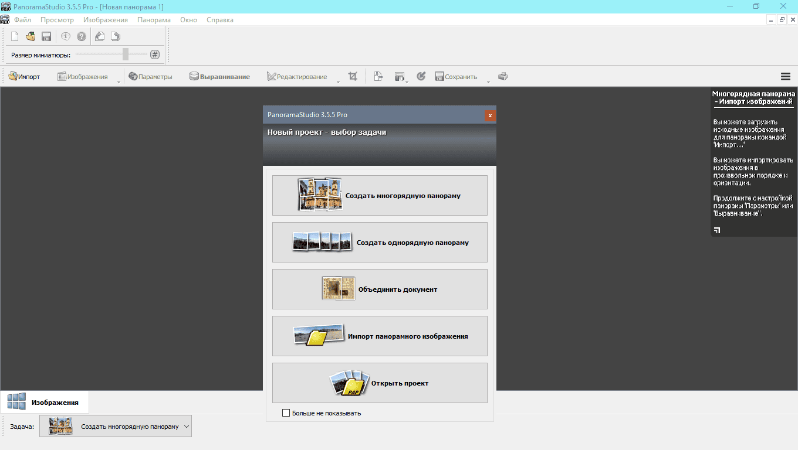Open the hamburger menu at toolbar right
This screenshot has width=798, height=450.
pos(786,76)
